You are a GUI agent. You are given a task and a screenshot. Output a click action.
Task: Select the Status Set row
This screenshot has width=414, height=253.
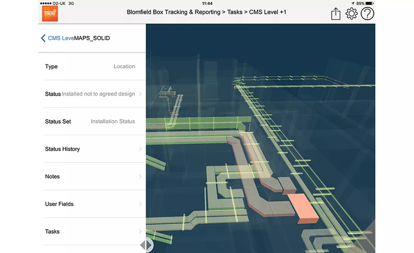pos(94,121)
